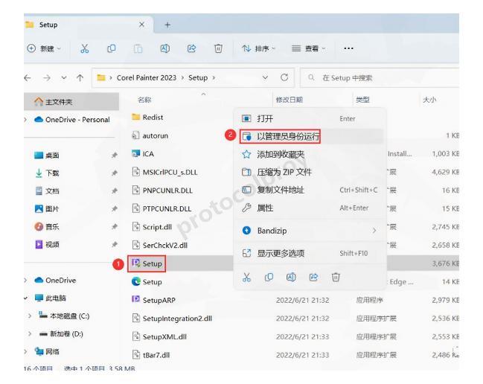The height and width of the screenshot is (384, 483).
Task: Click the 类型 column header
Action: [362, 100]
